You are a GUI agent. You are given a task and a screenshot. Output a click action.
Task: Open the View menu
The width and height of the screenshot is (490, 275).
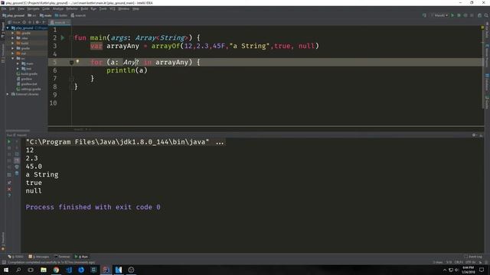[x=21, y=8]
